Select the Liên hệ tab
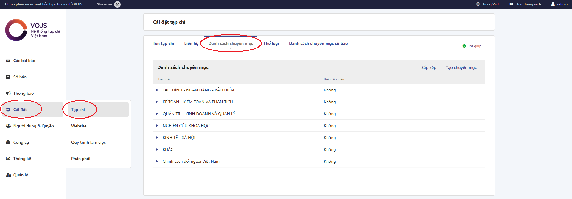This screenshot has width=572, height=199. pos(191,43)
